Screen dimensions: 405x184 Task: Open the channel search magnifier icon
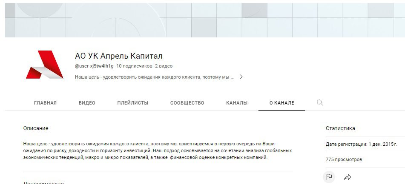click(x=320, y=102)
